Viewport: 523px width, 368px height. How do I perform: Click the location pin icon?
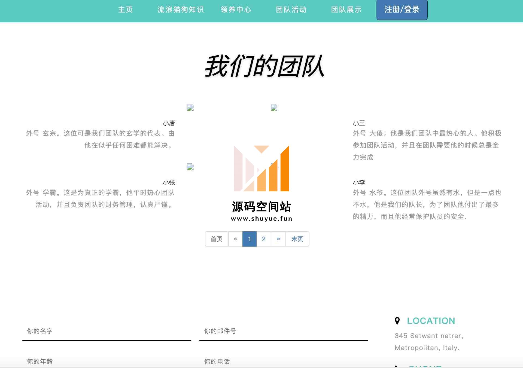pos(397,321)
